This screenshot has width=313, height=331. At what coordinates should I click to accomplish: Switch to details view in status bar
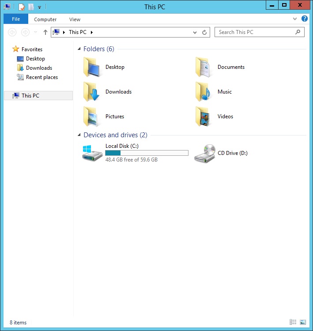(x=293, y=323)
